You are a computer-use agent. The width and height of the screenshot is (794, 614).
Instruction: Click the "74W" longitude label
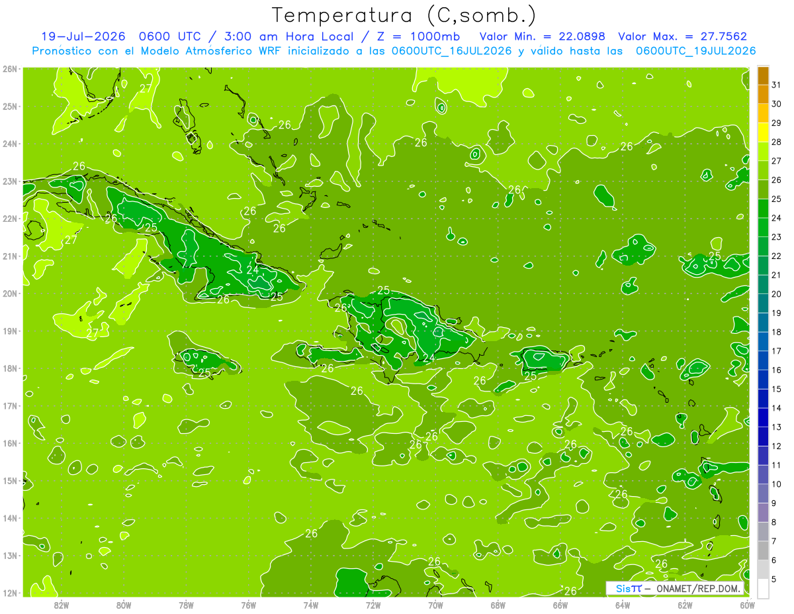point(311,605)
